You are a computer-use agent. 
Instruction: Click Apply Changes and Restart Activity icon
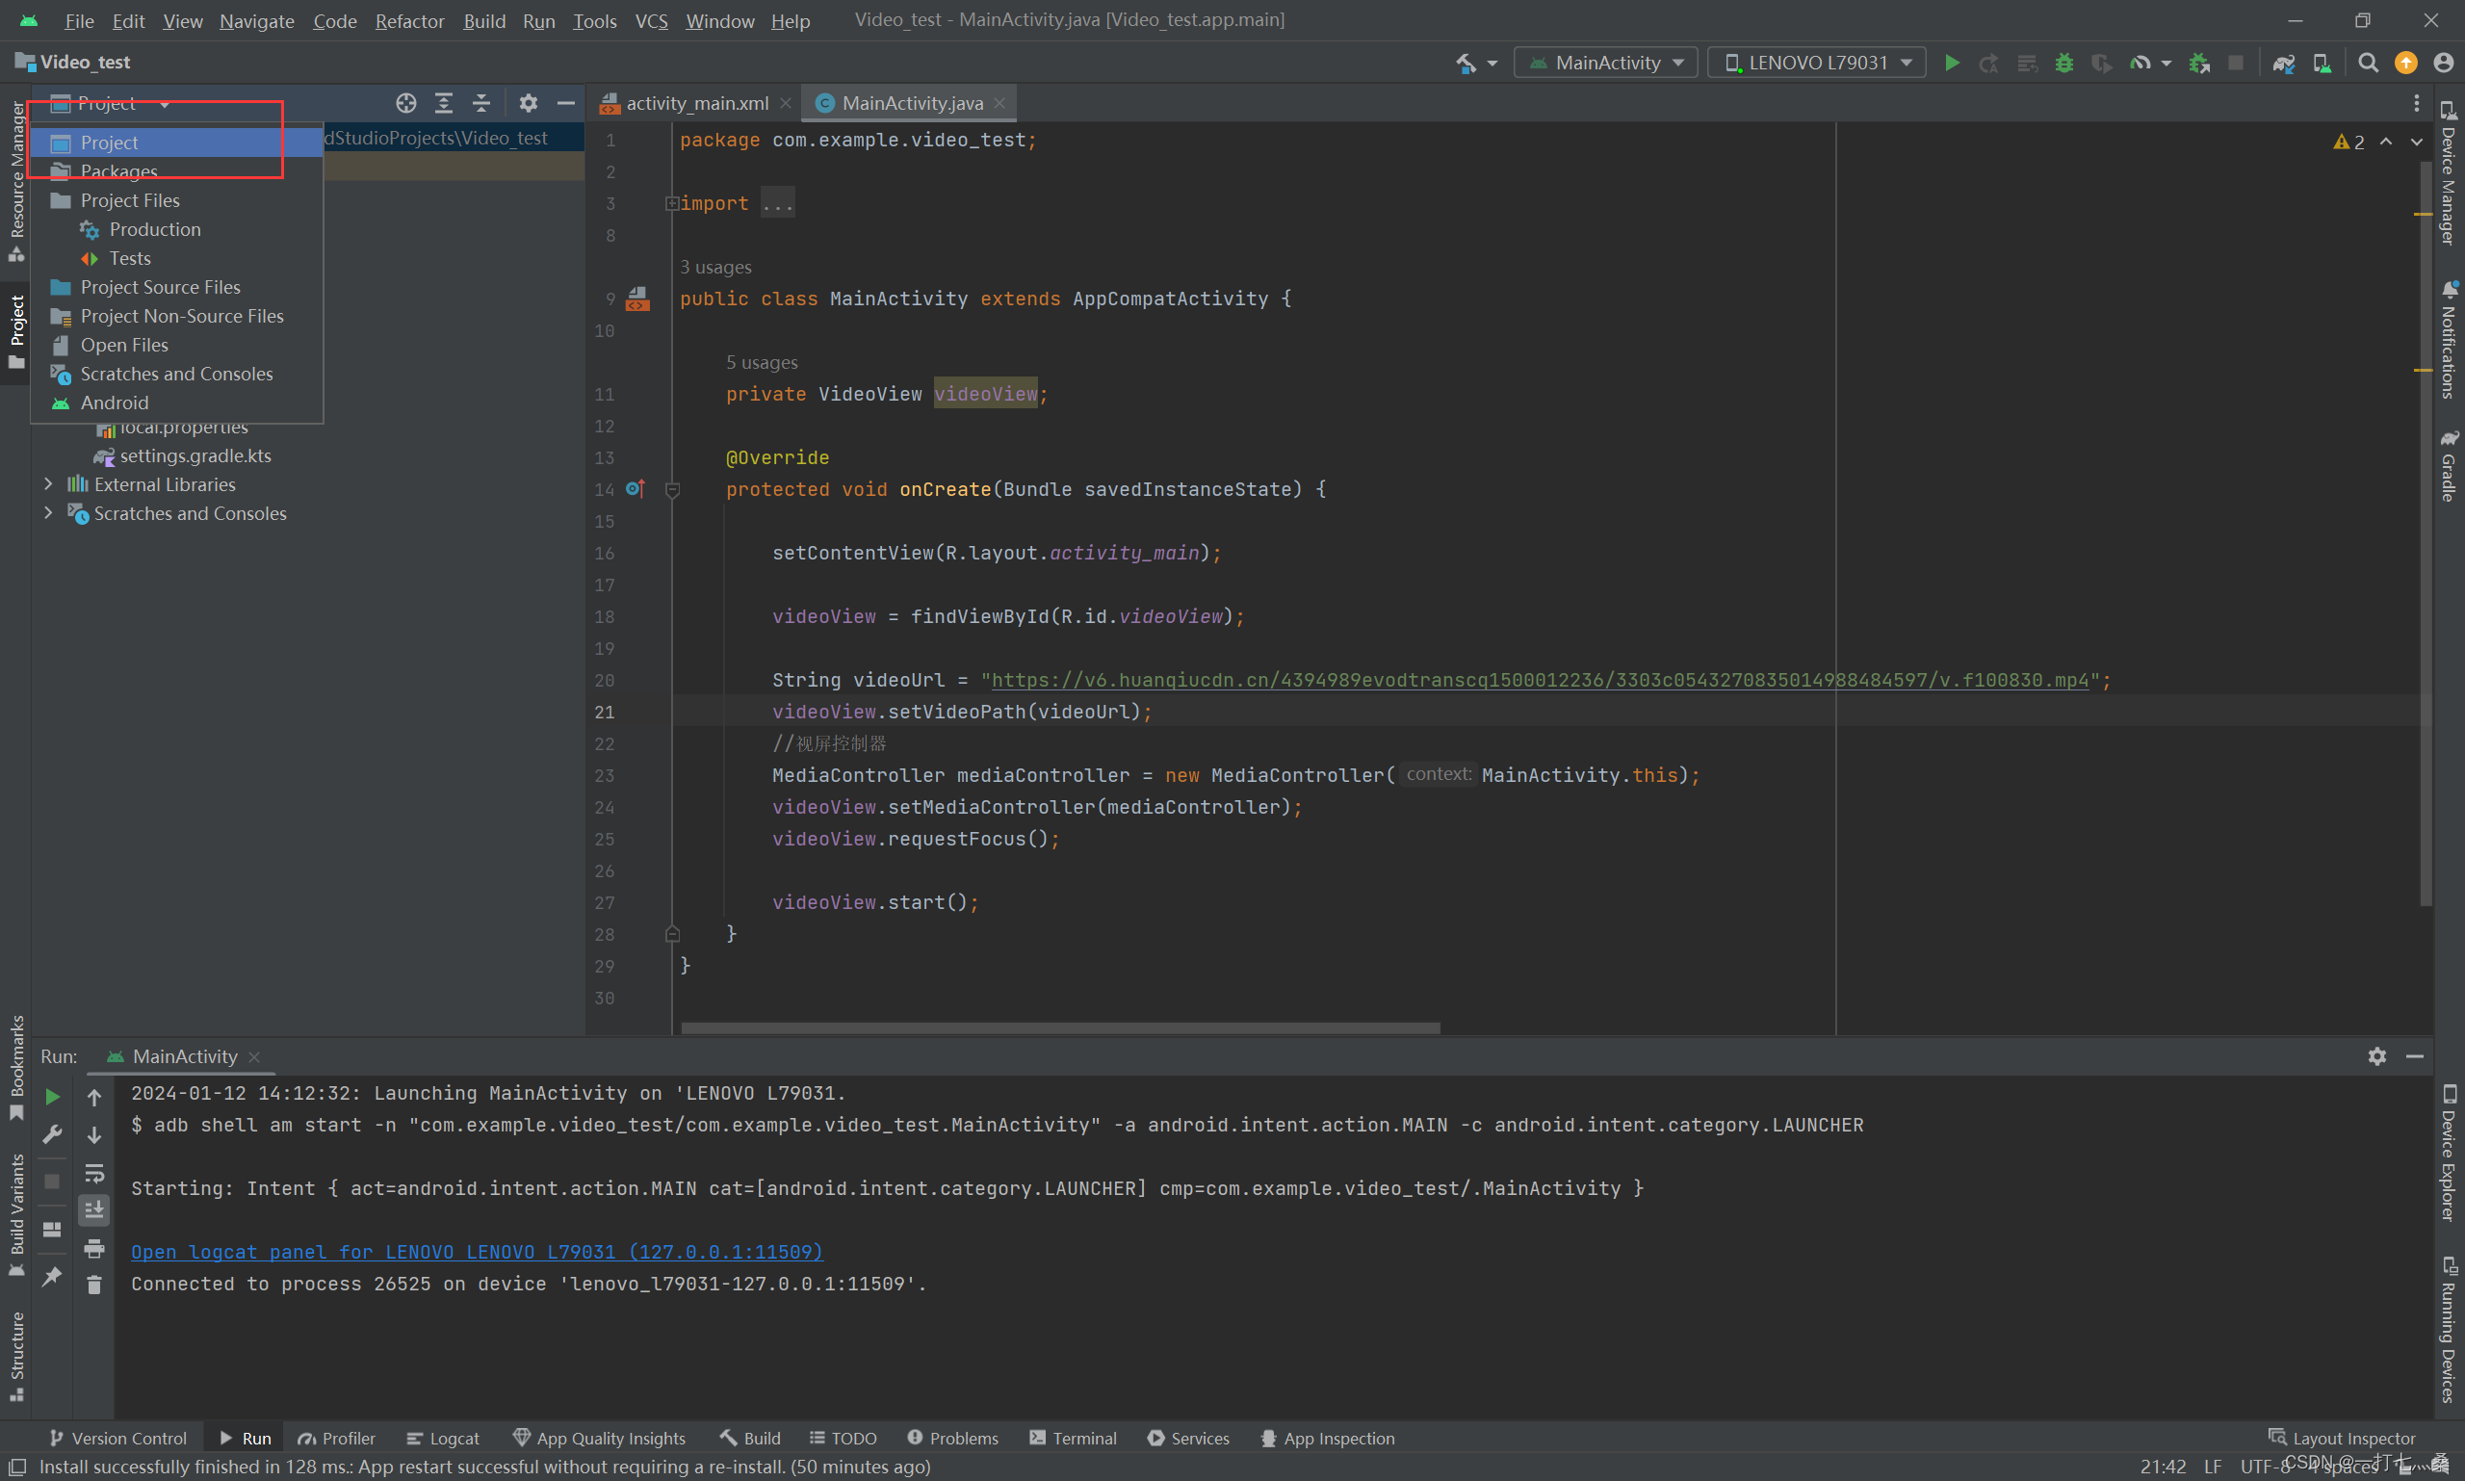(x=1989, y=63)
